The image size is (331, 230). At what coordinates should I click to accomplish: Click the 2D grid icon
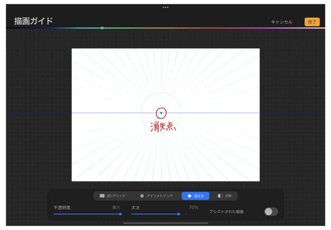tap(102, 196)
